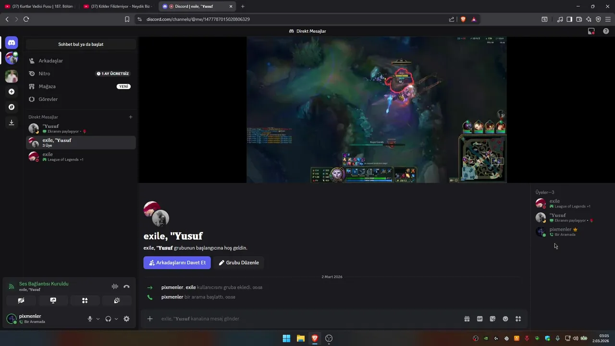Click the download apps icon in sidebar
This screenshot has width=615, height=346.
pyautogui.click(x=12, y=123)
